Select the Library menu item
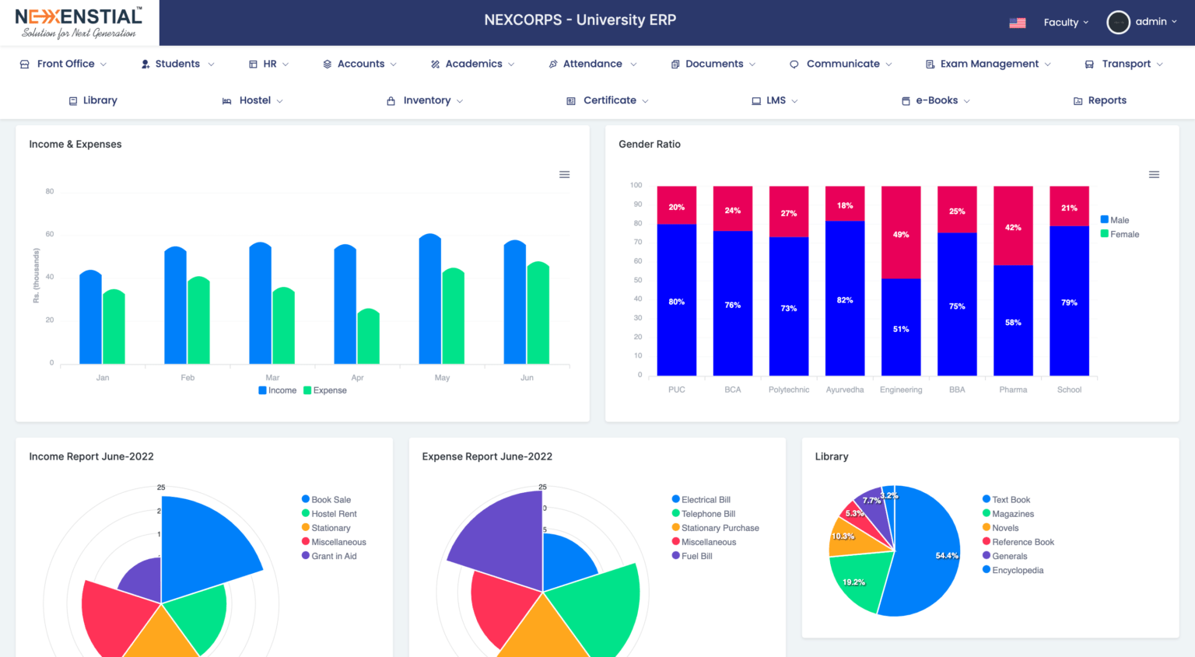The width and height of the screenshot is (1195, 657). (x=93, y=100)
